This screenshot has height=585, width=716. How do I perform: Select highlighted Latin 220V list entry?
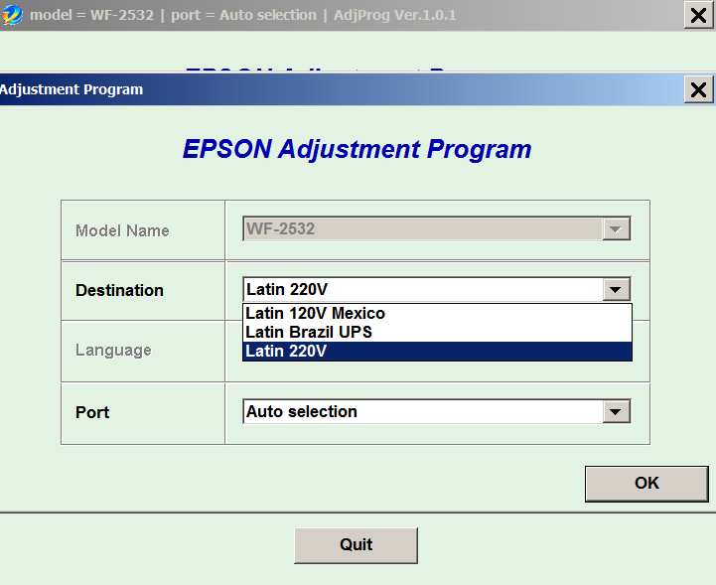[x=437, y=352]
